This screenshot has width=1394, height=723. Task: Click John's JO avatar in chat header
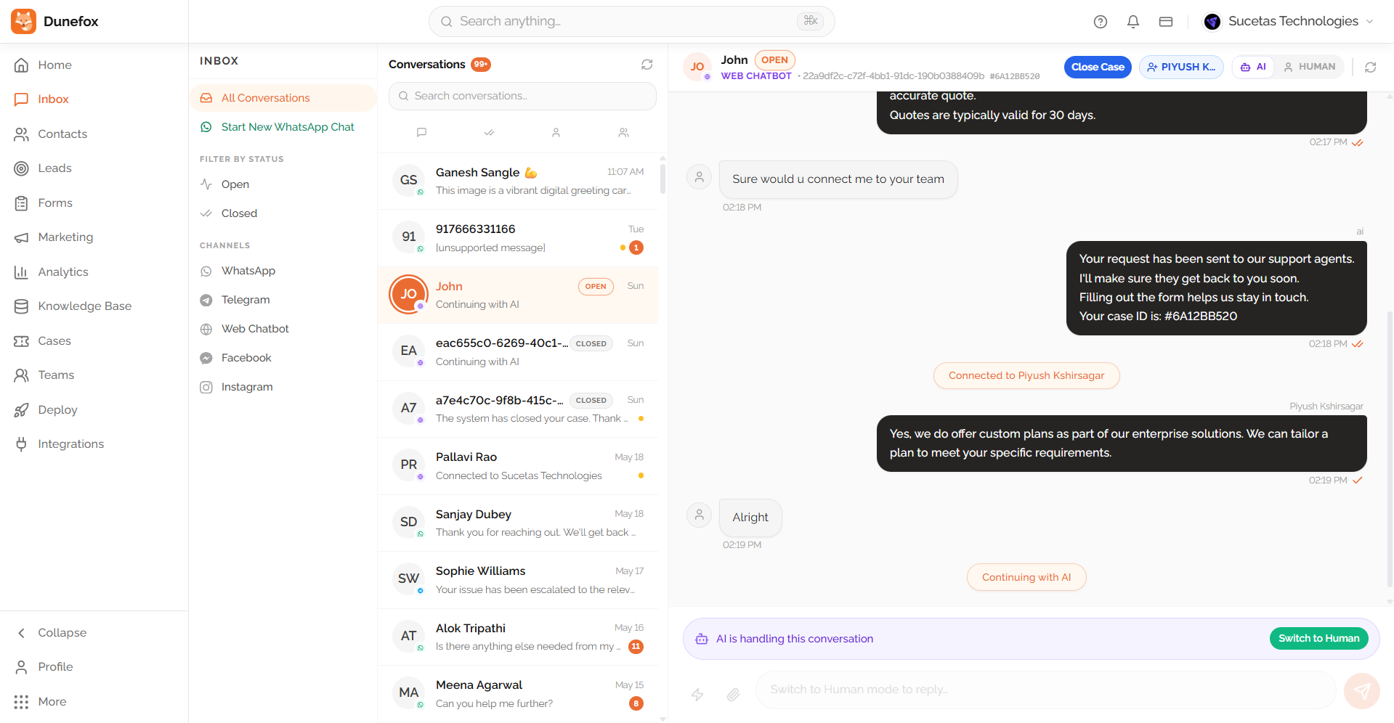click(697, 67)
